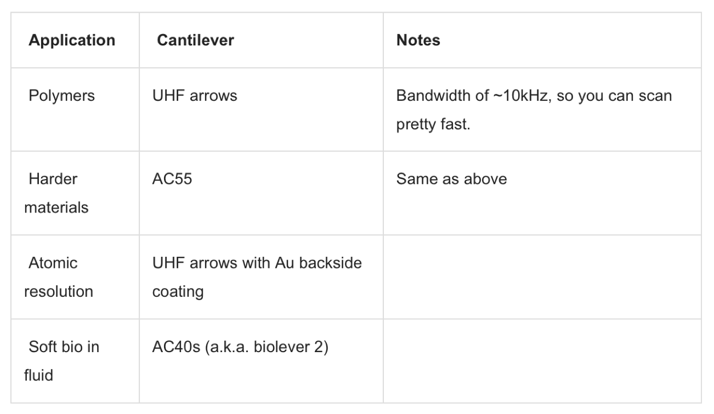Click the word 'coating' in Cantilever column
714x414 pixels.
(178, 292)
